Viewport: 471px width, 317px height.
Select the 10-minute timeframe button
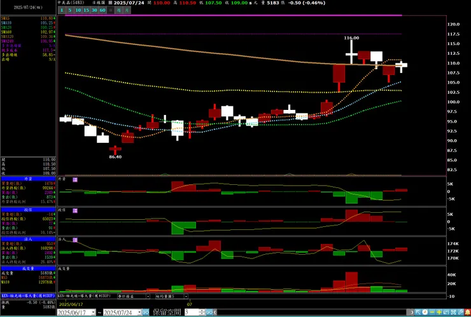78,10
